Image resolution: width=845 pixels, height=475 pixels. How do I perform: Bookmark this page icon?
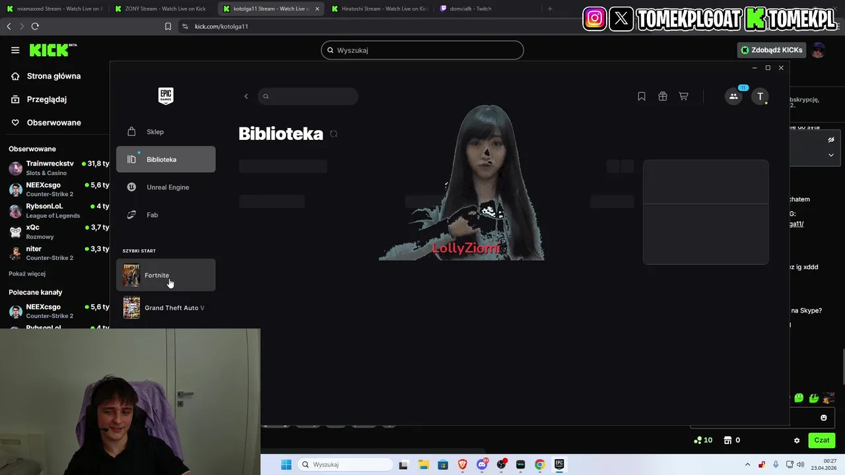pyautogui.click(x=168, y=26)
